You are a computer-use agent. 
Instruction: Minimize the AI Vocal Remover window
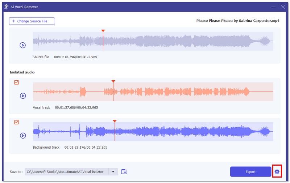[272, 7]
